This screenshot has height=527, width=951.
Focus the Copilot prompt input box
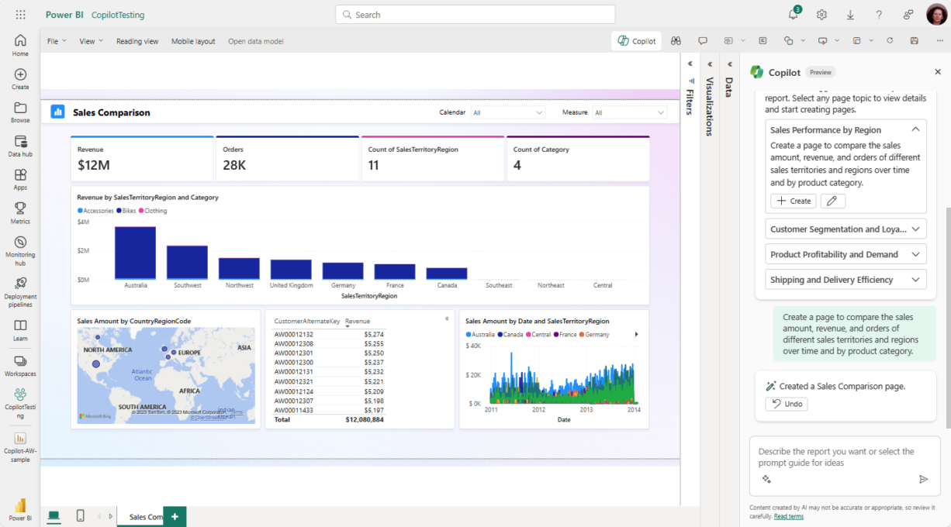[x=846, y=466]
